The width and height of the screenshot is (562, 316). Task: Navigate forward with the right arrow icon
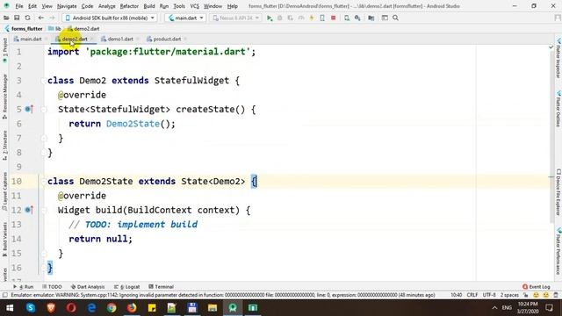click(x=52, y=18)
